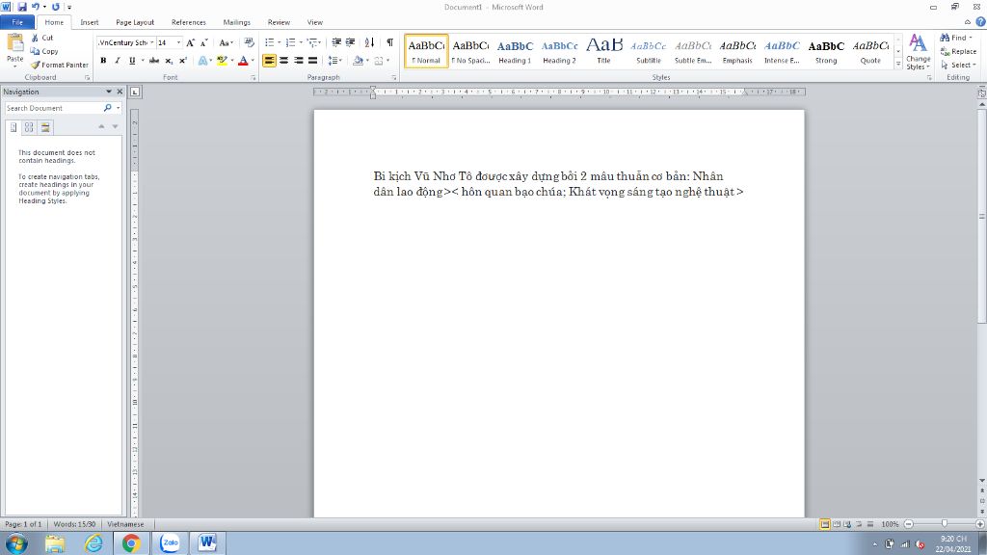This screenshot has height=555, width=987.
Task: Expand the Styles gallery more arrow
Action: (898, 65)
